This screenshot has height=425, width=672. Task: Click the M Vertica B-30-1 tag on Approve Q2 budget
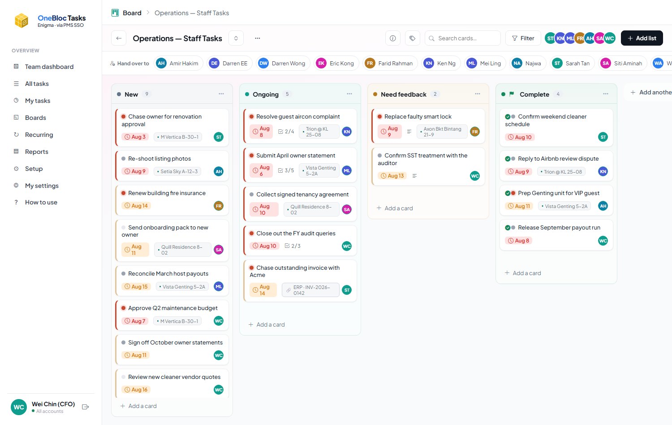(x=177, y=321)
